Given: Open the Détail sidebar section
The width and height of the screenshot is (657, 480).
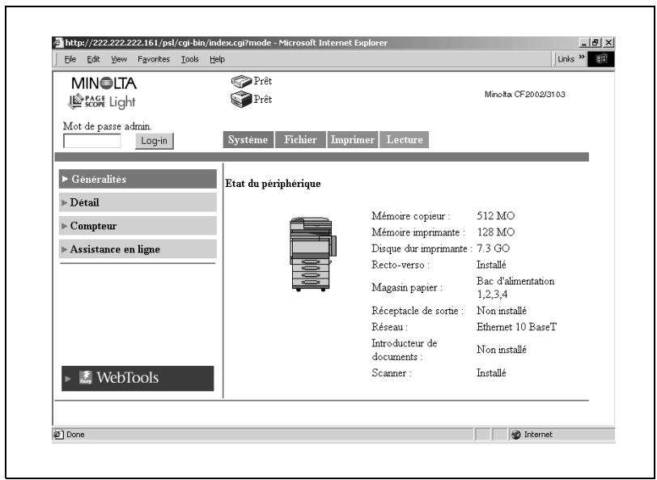Looking at the screenshot, I should pos(138,202).
